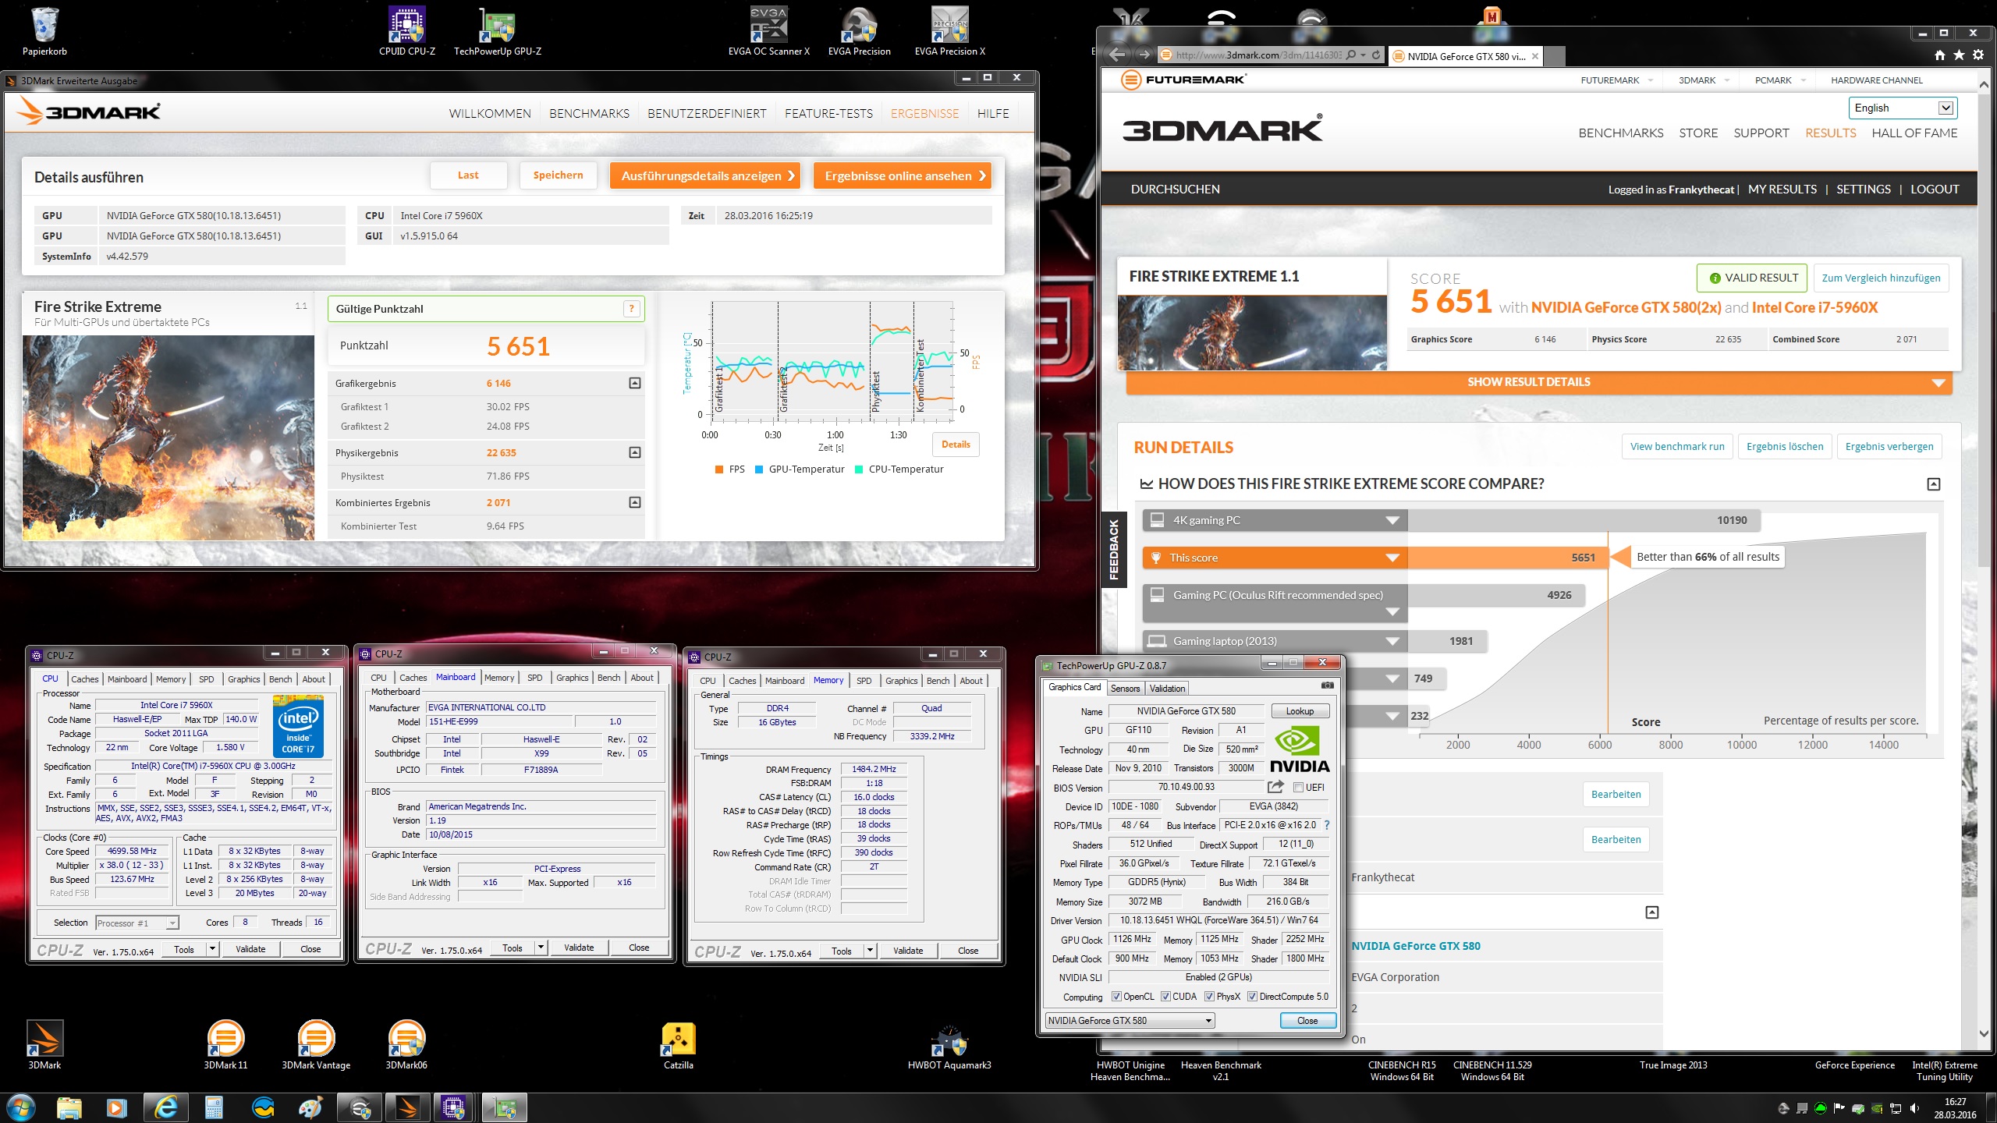Open Paint from the taskbar

point(310,1107)
